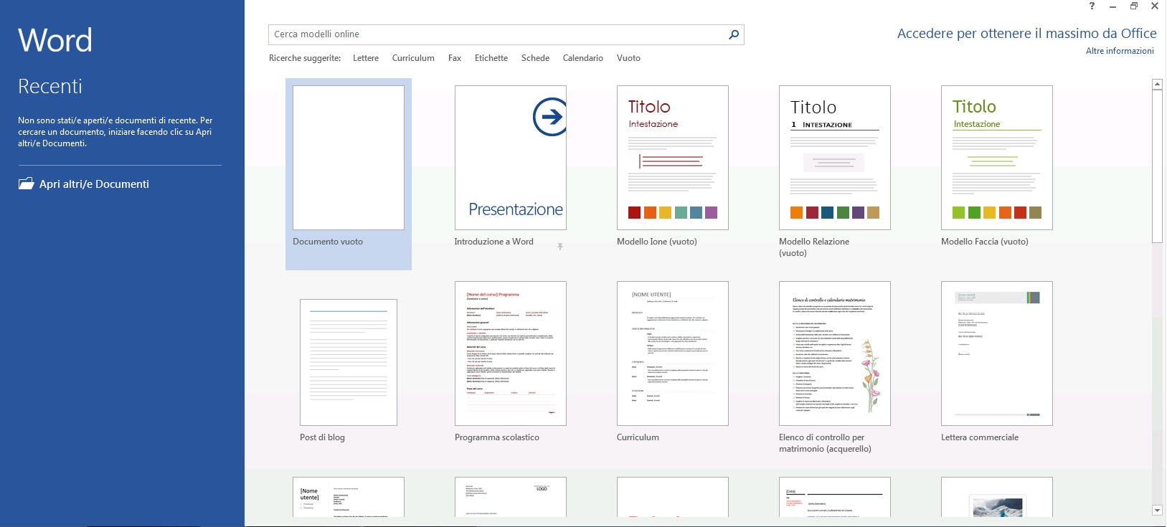
Task: Click the folder icon beside Apri altri/e Documenti
Action: 26,184
